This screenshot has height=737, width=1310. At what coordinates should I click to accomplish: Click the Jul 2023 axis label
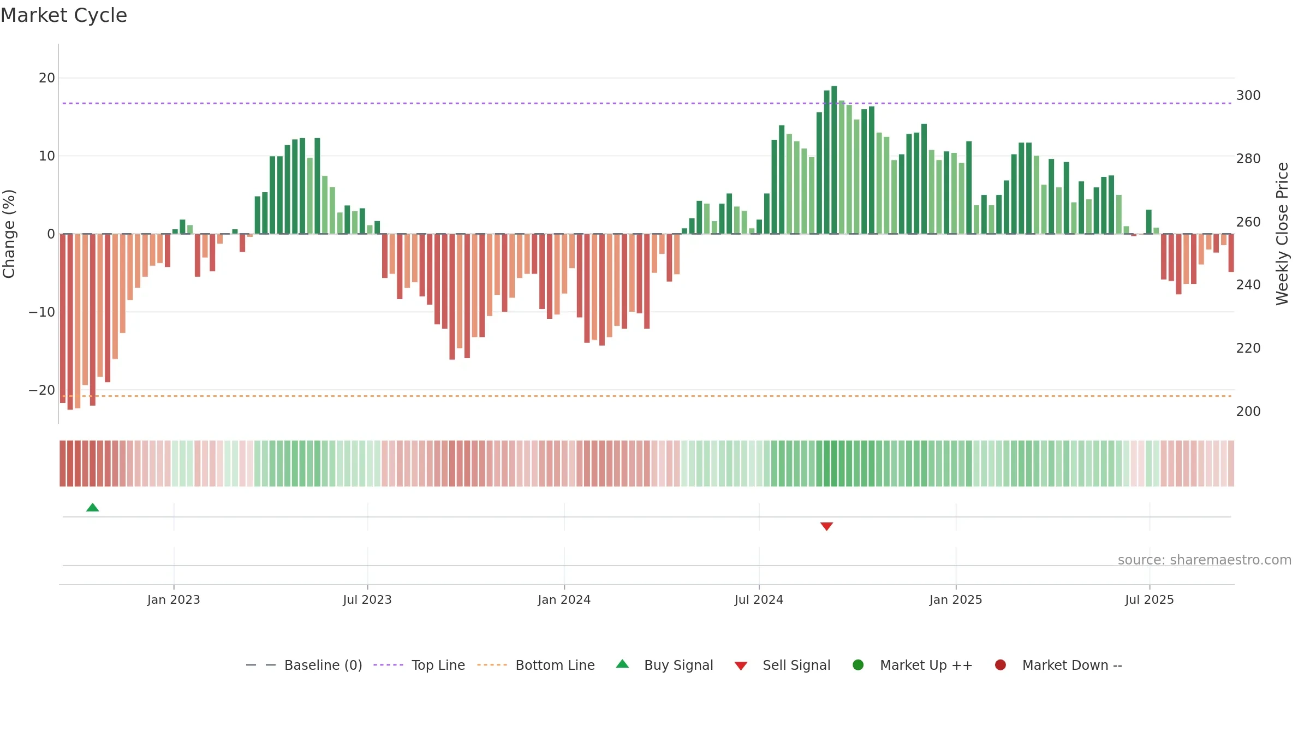367,600
